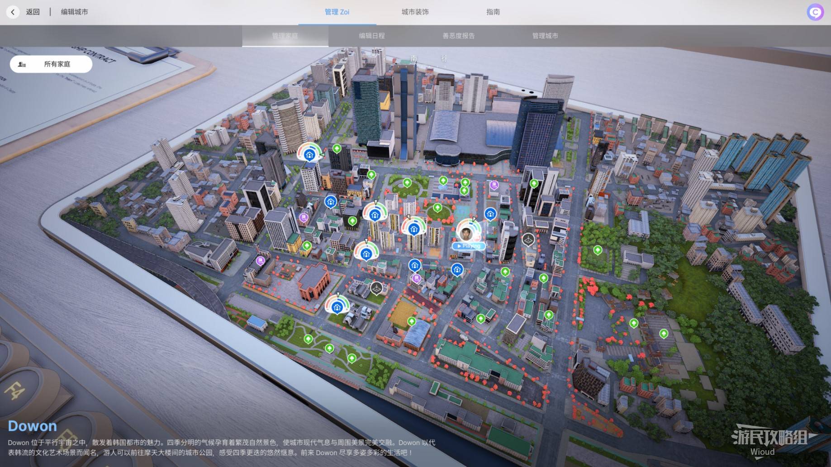Select the plain blue household marker right of the Playing portrait
This screenshot has height=467, width=831.
[x=490, y=214]
